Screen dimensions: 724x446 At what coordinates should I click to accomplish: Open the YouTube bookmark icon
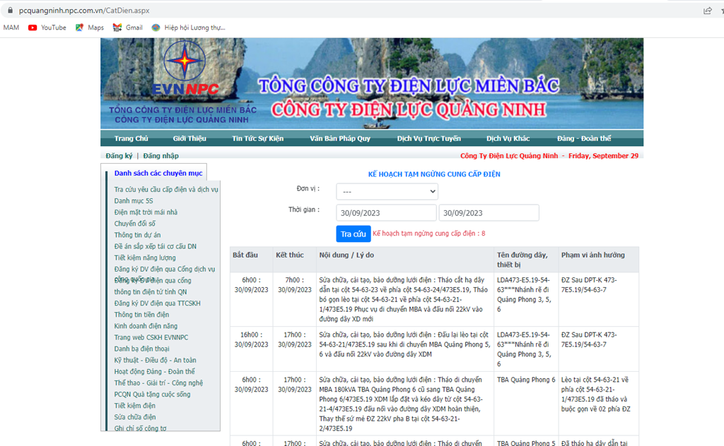(x=33, y=28)
